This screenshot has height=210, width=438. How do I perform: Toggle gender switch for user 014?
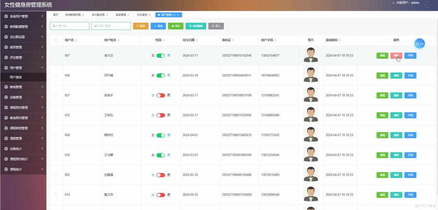[161, 195]
